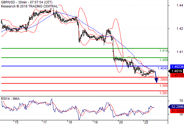Click the RSI 70 level axis label
The height and width of the screenshot is (124, 184).
tap(181, 101)
